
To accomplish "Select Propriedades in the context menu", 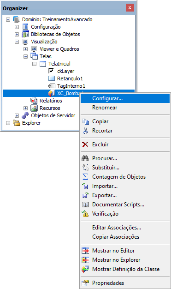I will coord(125,283).
